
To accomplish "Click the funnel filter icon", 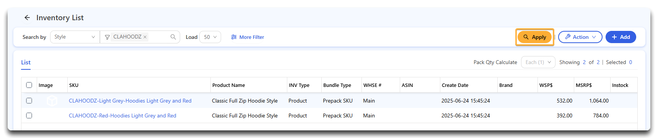I will [x=107, y=37].
